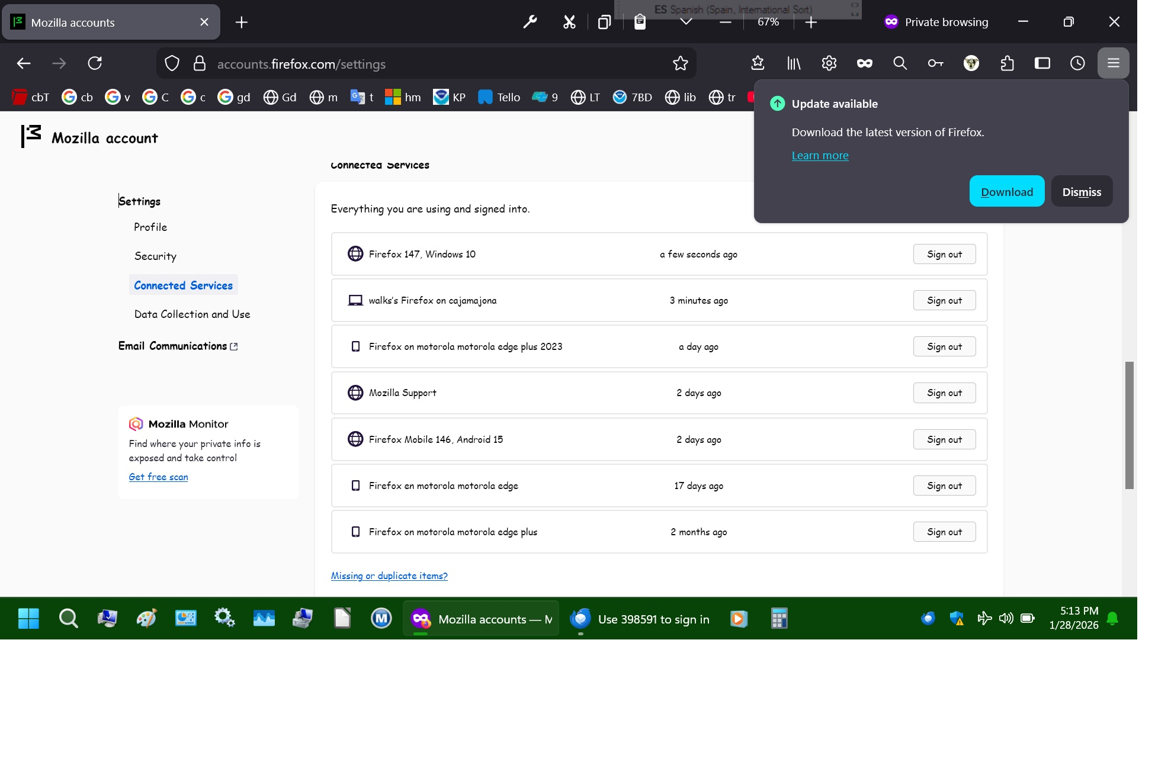The image size is (1155, 778).
Task: Open the Windows Start menu
Action: point(28,619)
